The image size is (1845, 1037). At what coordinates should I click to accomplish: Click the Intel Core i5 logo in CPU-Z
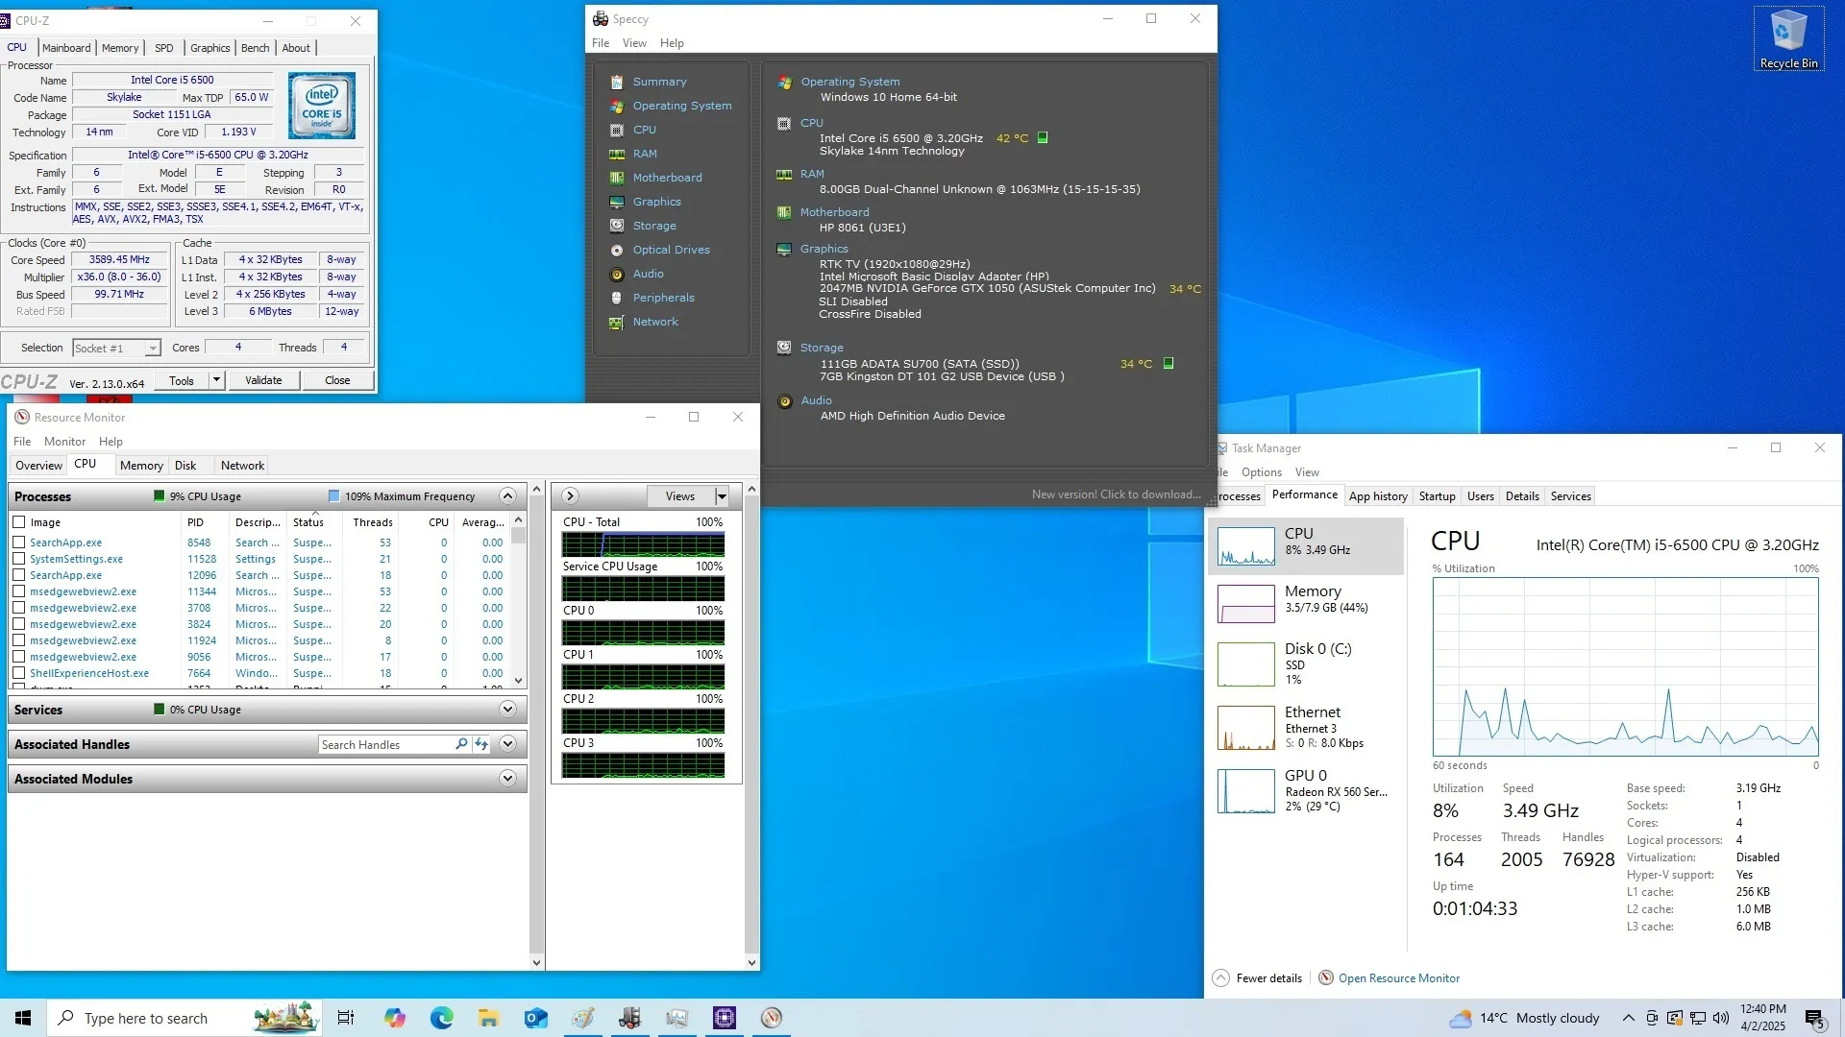click(322, 106)
